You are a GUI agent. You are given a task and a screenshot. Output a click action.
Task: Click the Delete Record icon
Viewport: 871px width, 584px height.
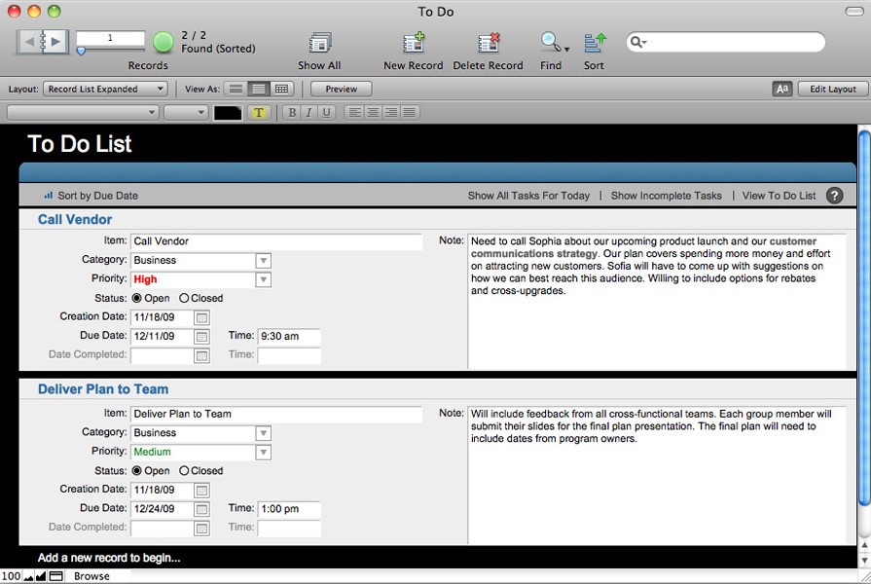[489, 44]
